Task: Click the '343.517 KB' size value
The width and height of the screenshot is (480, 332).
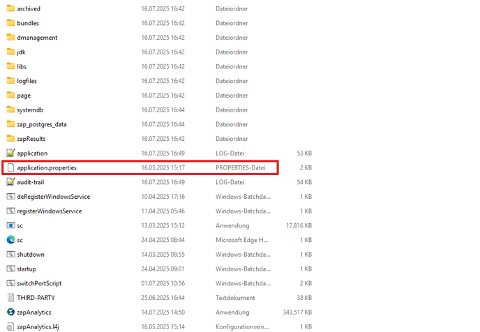Action: pos(297,312)
